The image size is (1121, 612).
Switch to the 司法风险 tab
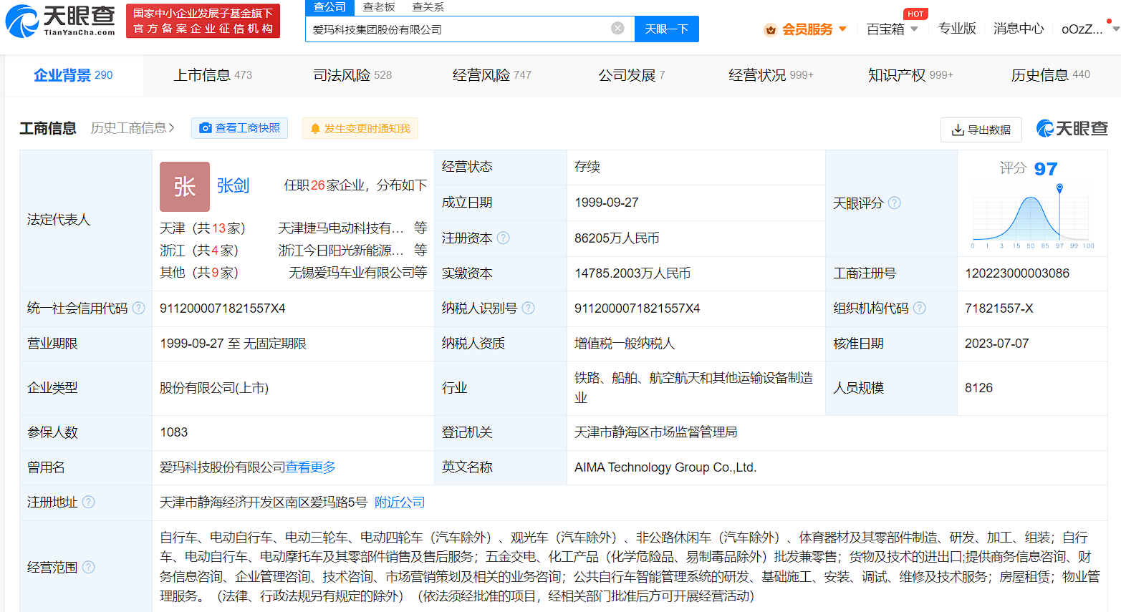click(352, 75)
